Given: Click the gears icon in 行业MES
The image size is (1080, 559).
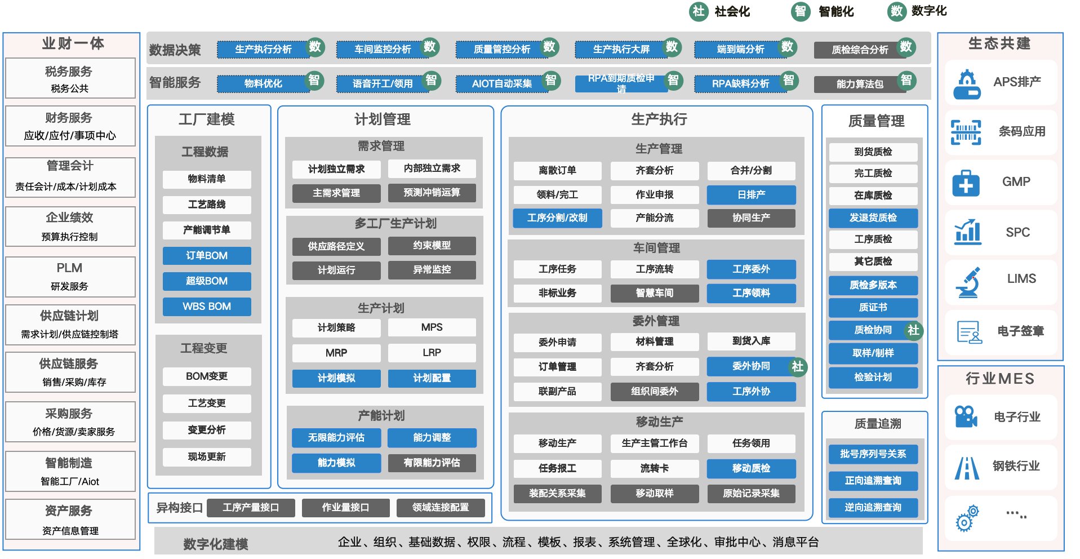Looking at the screenshot, I should [967, 518].
